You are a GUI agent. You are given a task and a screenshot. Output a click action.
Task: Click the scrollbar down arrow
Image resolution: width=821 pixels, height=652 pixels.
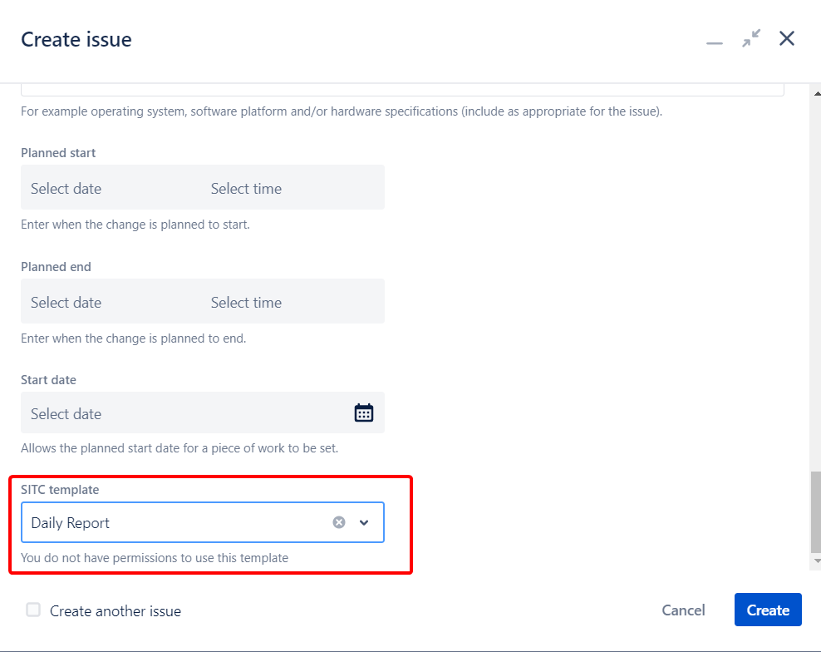(815, 561)
